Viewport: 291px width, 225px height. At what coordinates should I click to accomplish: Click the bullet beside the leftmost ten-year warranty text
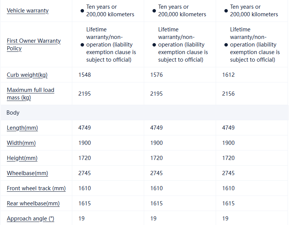(x=82, y=11)
